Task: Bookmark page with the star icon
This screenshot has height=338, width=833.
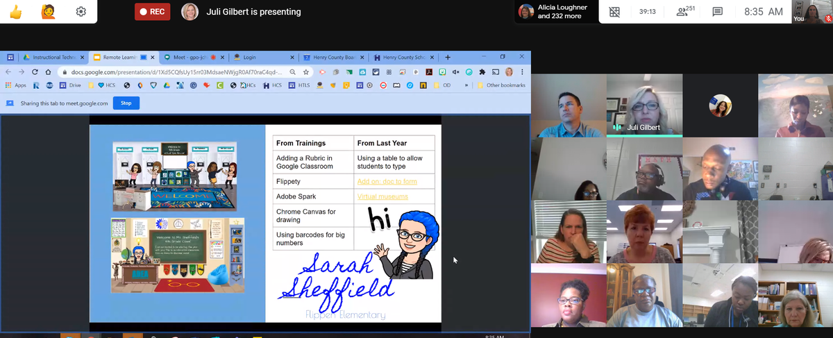Action: point(306,71)
